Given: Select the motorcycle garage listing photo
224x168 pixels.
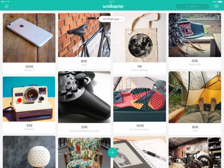Looking at the screenshot, I should click(x=195, y=153).
